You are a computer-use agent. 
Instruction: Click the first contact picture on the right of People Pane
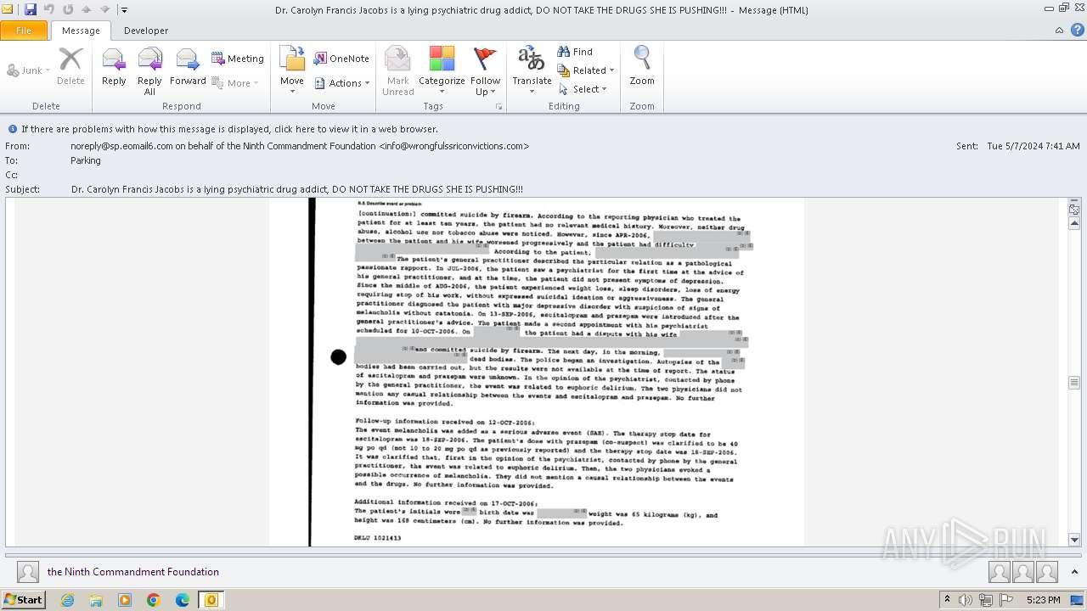1000,572
